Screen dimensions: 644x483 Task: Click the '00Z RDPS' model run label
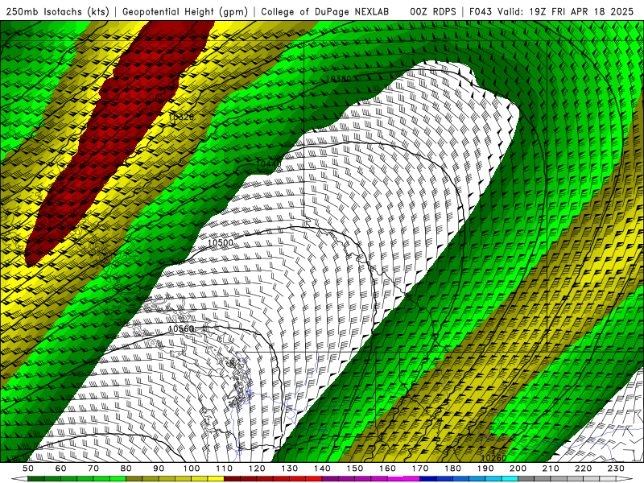433,12
